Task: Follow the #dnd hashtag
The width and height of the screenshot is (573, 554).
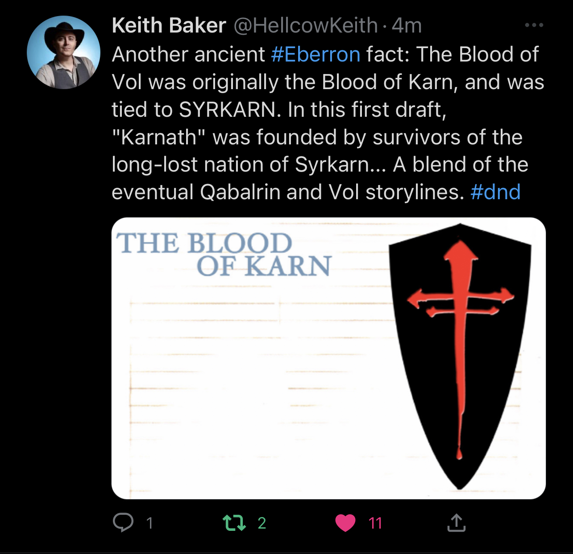Action: (x=495, y=192)
